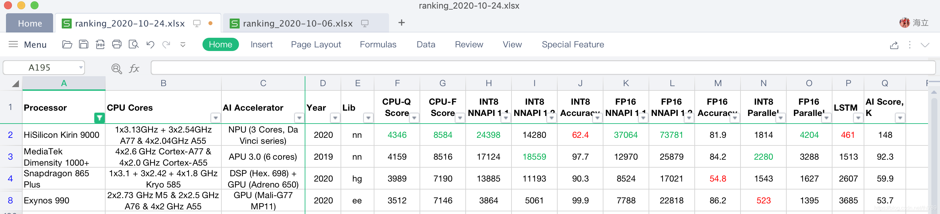Click the Save icon
The height and width of the screenshot is (214, 940).
click(84, 44)
